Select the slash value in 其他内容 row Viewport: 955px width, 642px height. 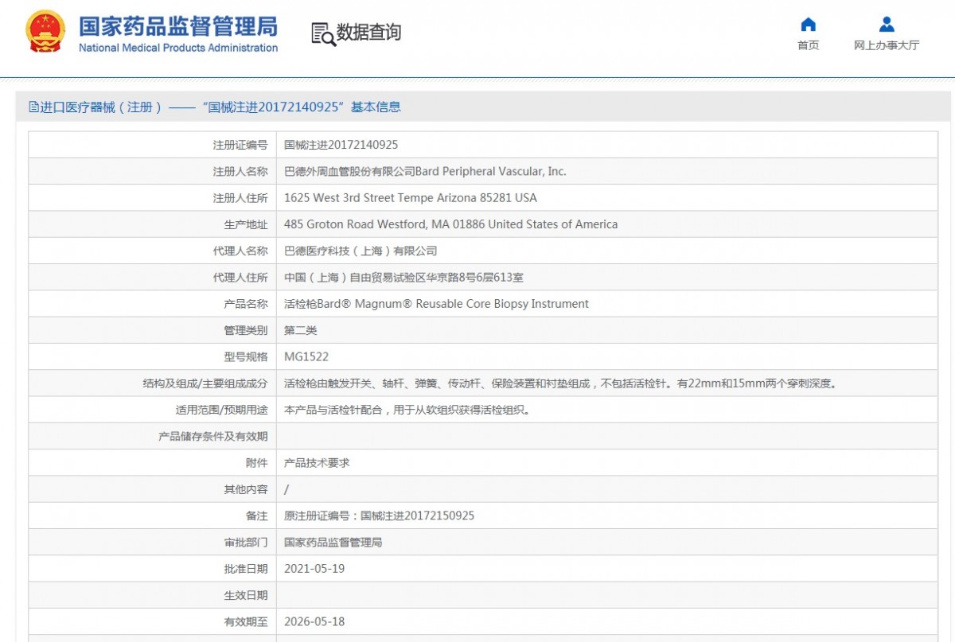(286, 489)
